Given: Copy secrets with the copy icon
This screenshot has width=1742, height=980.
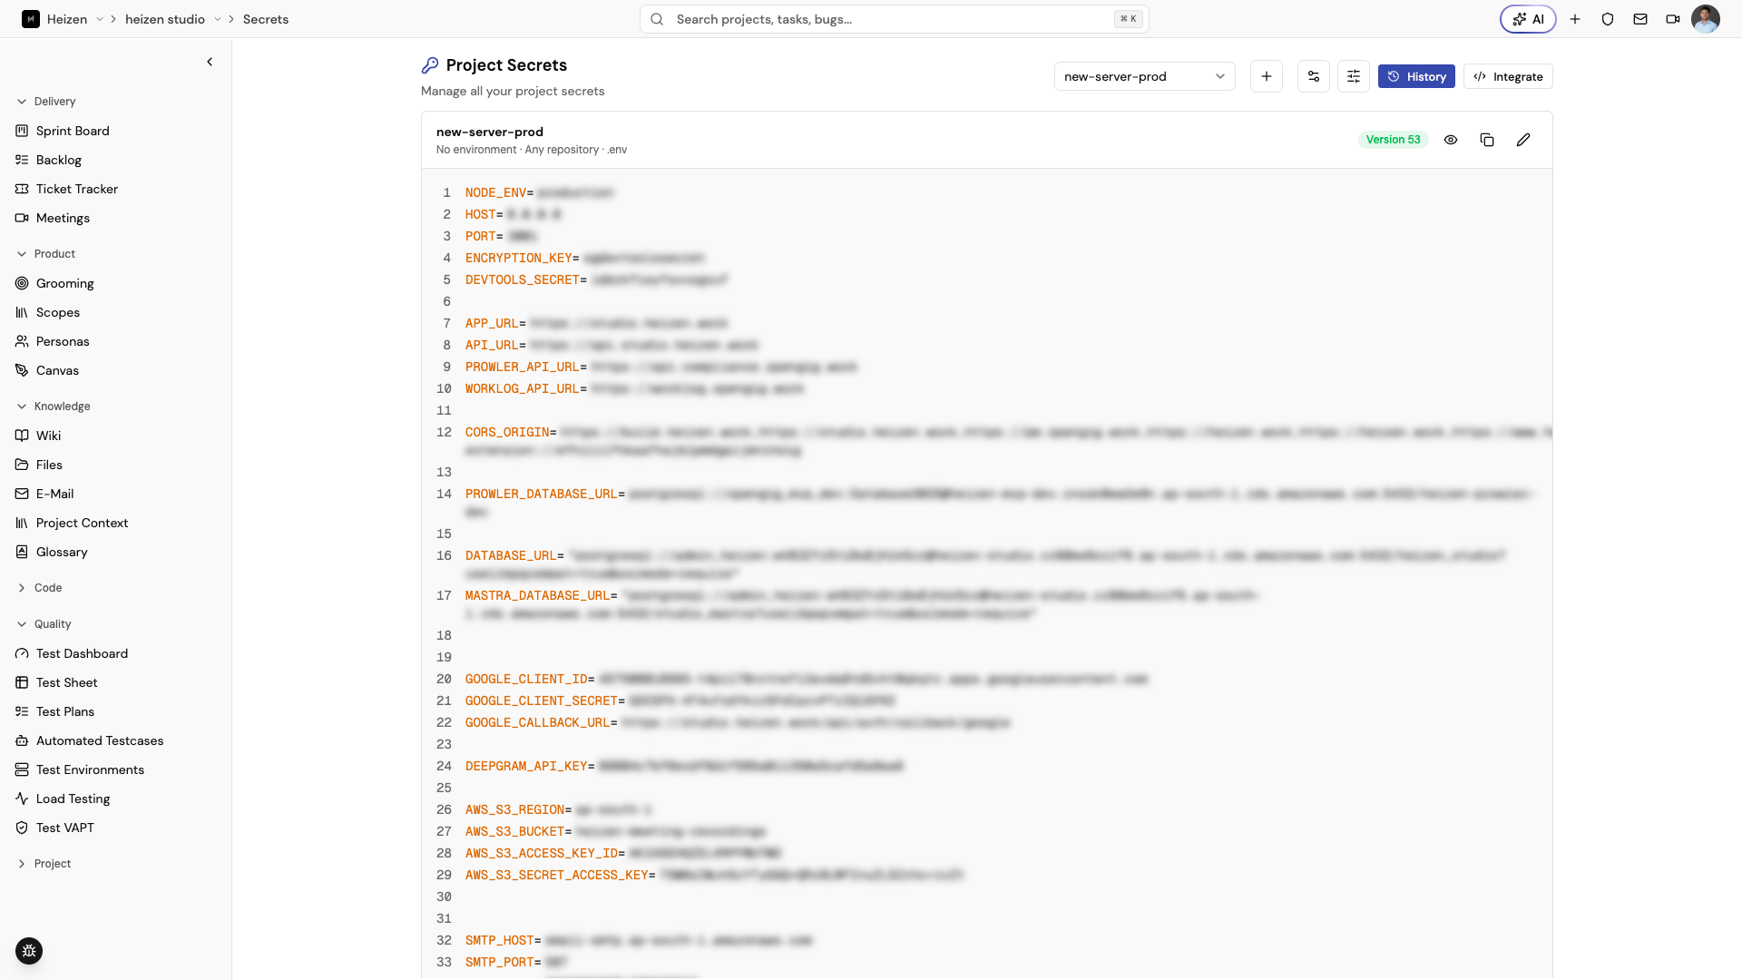Looking at the screenshot, I should tap(1487, 140).
